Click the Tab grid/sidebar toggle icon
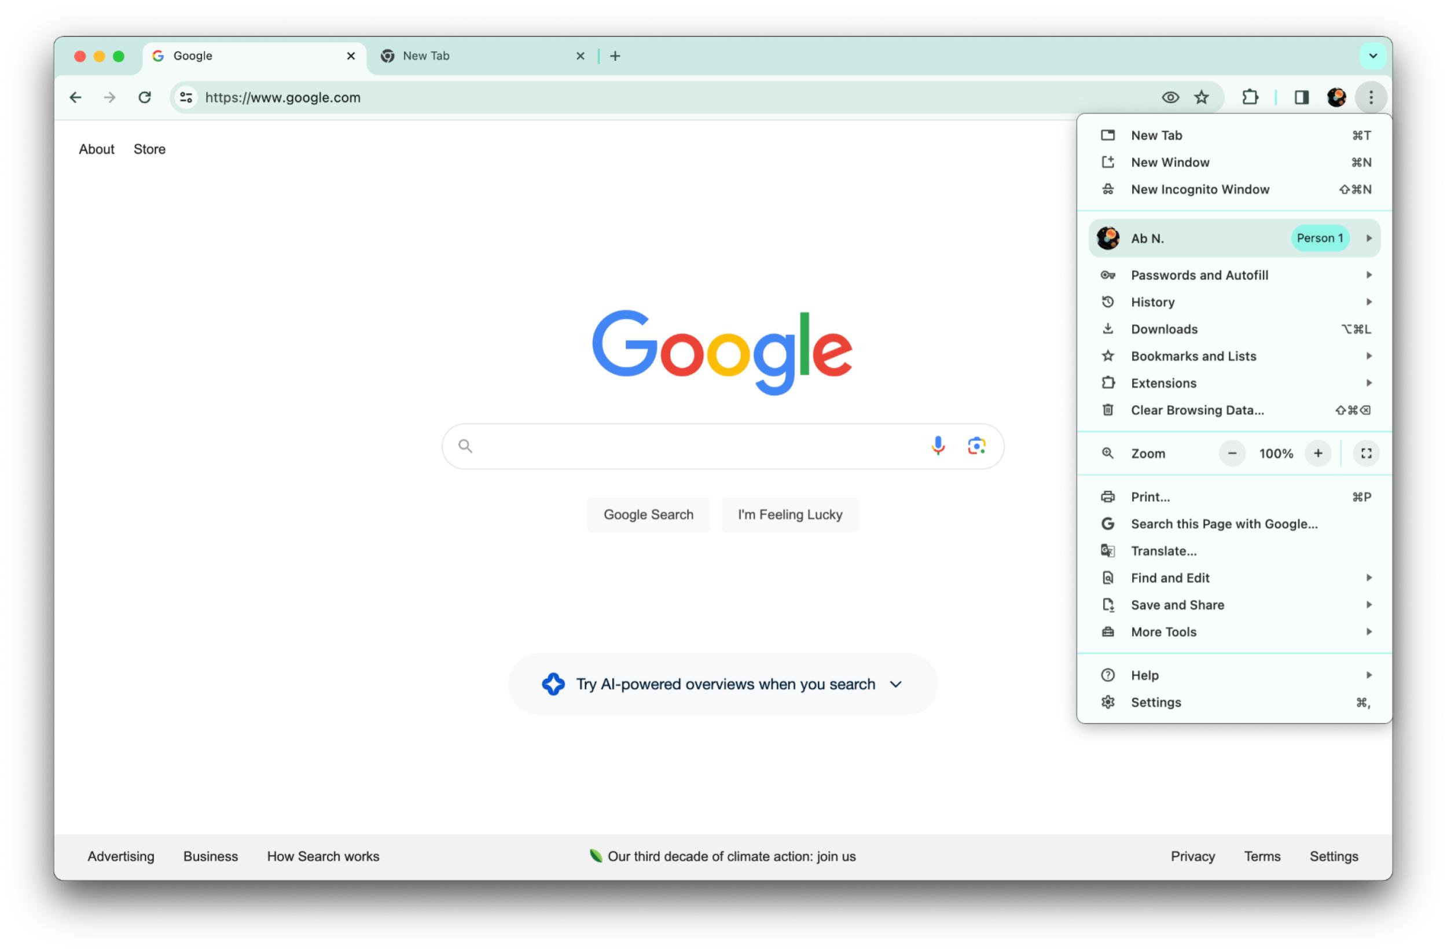This screenshot has height=952, width=1447. point(1302,98)
